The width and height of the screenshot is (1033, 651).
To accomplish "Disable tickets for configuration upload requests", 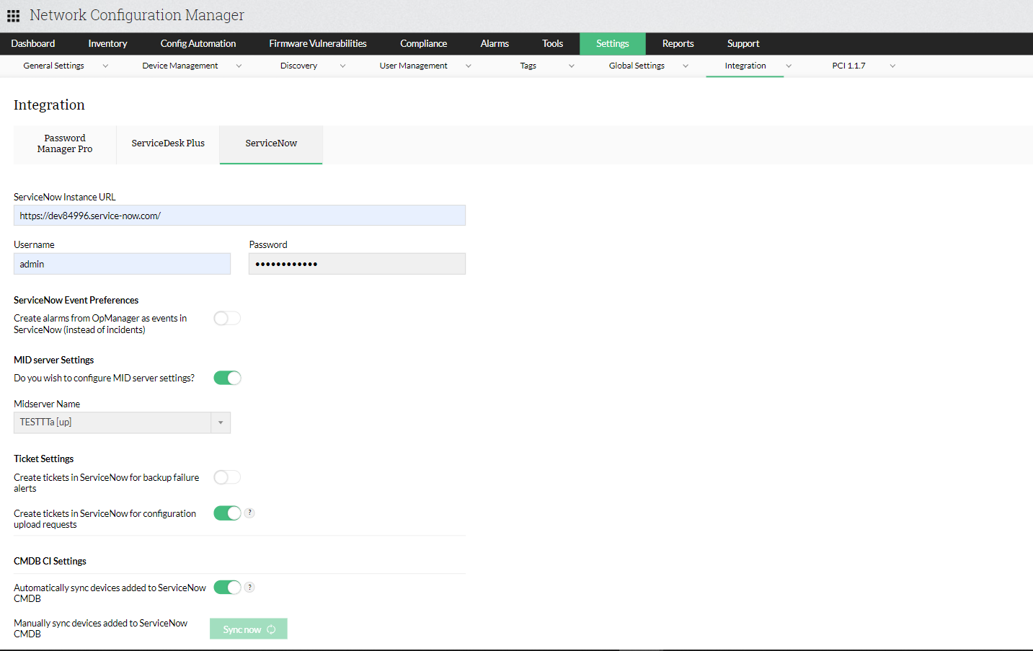I will point(227,513).
